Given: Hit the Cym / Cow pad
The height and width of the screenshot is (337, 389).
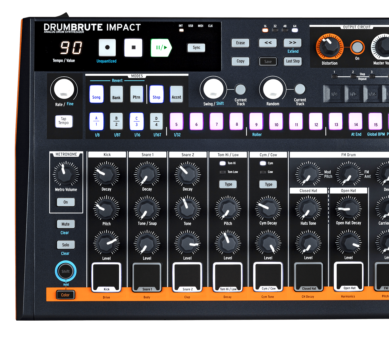Looking at the screenshot, I should point(268,277).
